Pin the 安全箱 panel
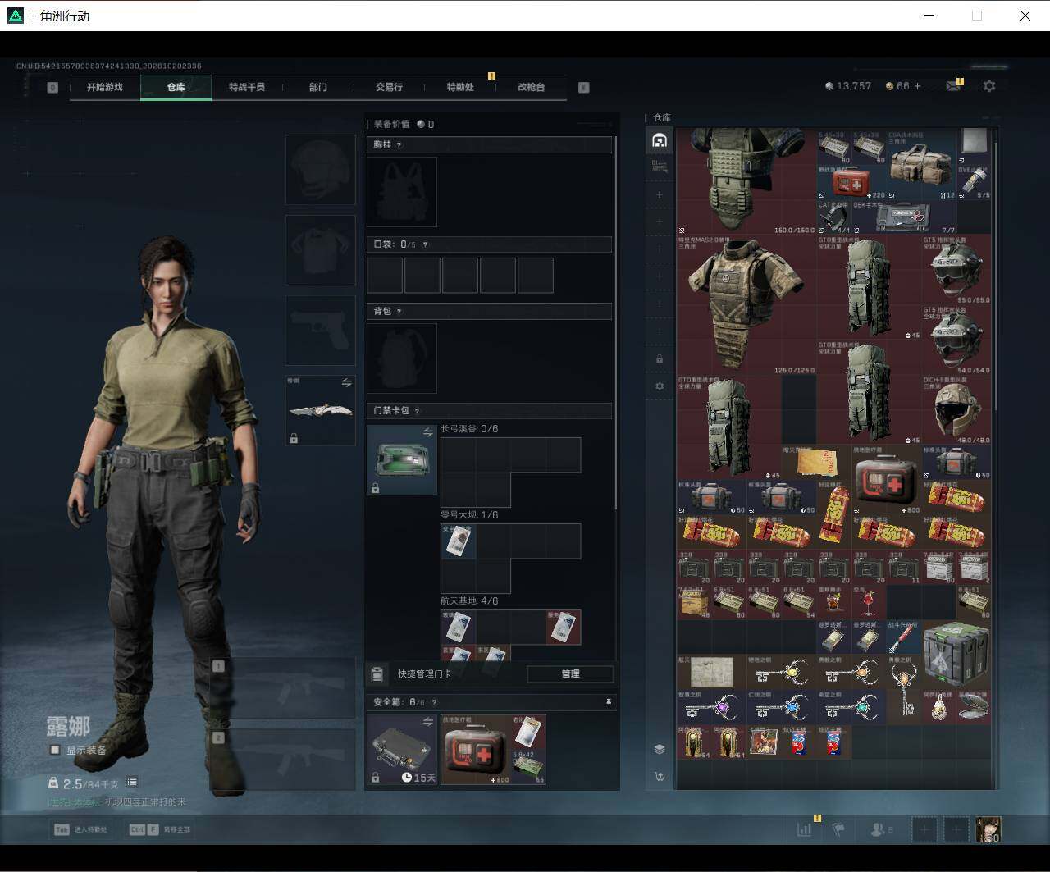 pos(609,702)
